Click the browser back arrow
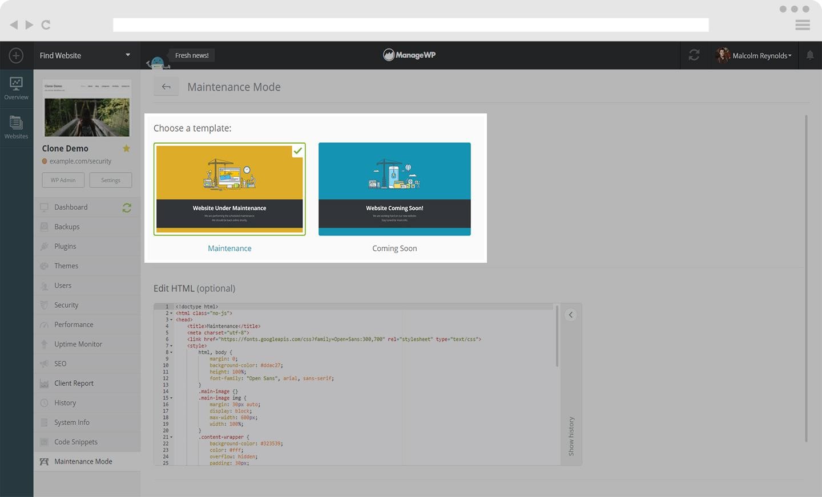The image size is (822, 497). pos(14,25)
